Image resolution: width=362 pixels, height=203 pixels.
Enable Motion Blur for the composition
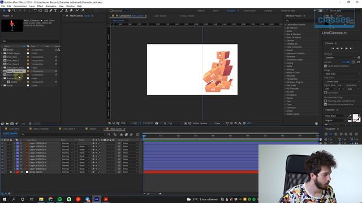point(131,134)
